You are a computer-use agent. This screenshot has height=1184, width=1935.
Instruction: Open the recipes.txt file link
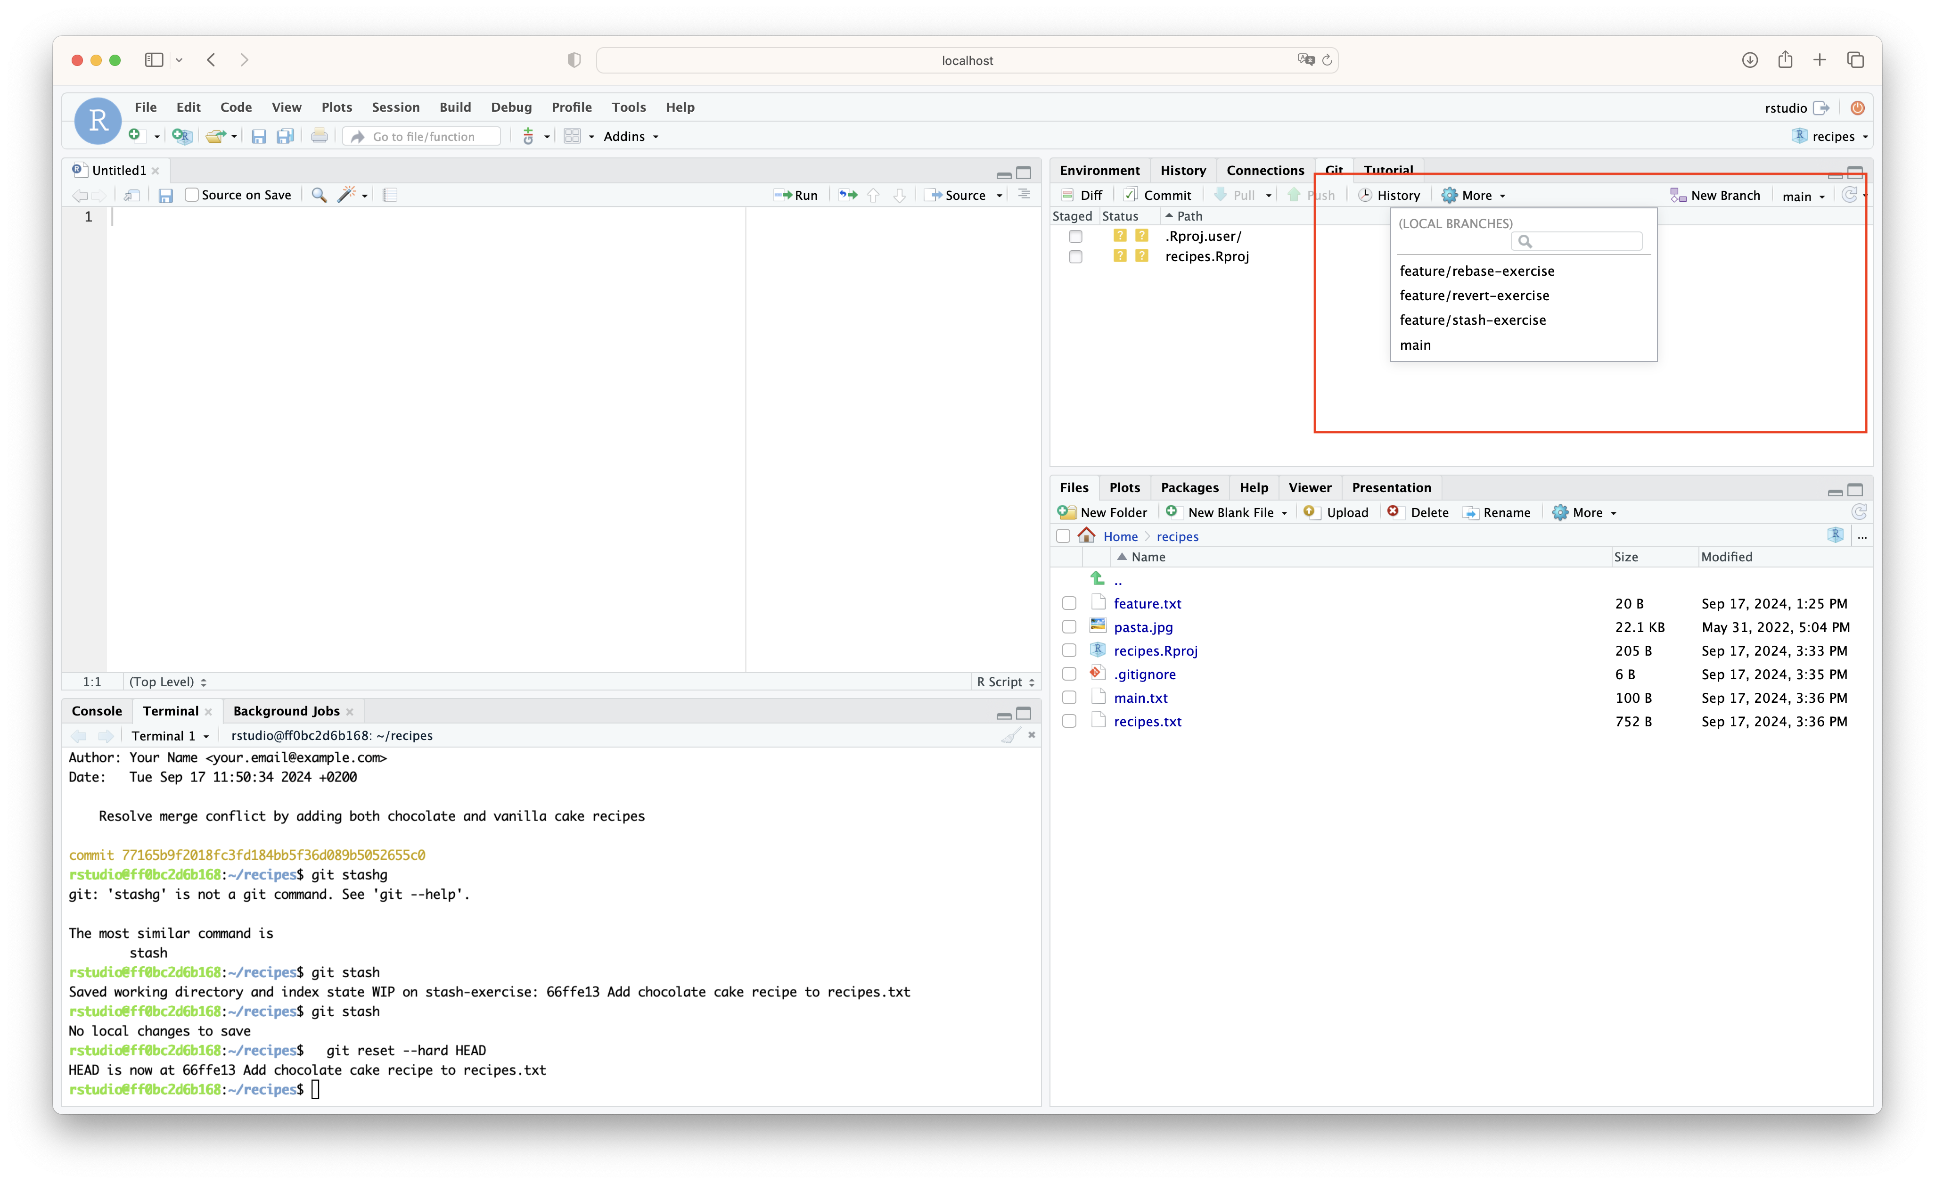click(1147, 721)
